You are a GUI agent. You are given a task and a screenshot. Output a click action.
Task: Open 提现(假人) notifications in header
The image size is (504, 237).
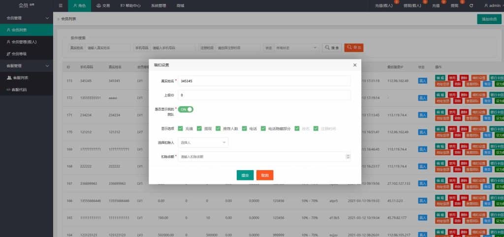point(412,5)
